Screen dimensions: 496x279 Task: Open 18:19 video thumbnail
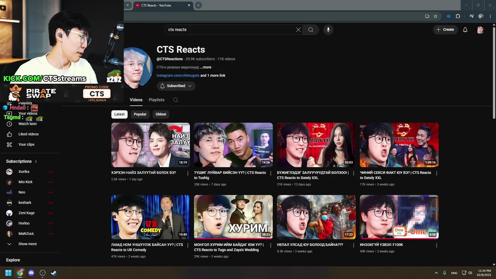click(x=150, y=145)
